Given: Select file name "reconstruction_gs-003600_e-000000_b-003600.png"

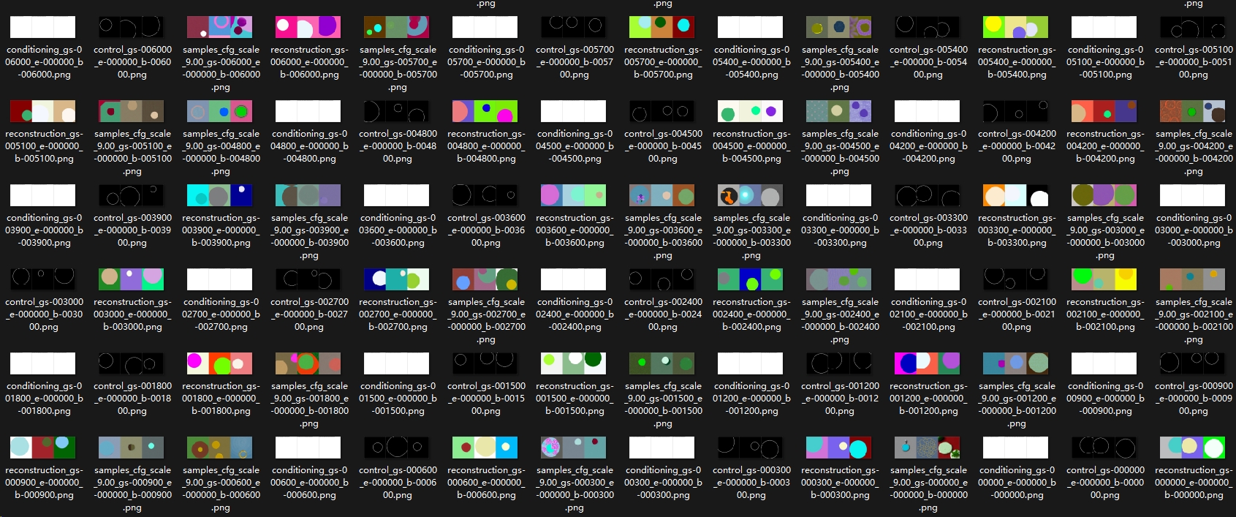Looking at the screenshot, I should click(575, 230).
